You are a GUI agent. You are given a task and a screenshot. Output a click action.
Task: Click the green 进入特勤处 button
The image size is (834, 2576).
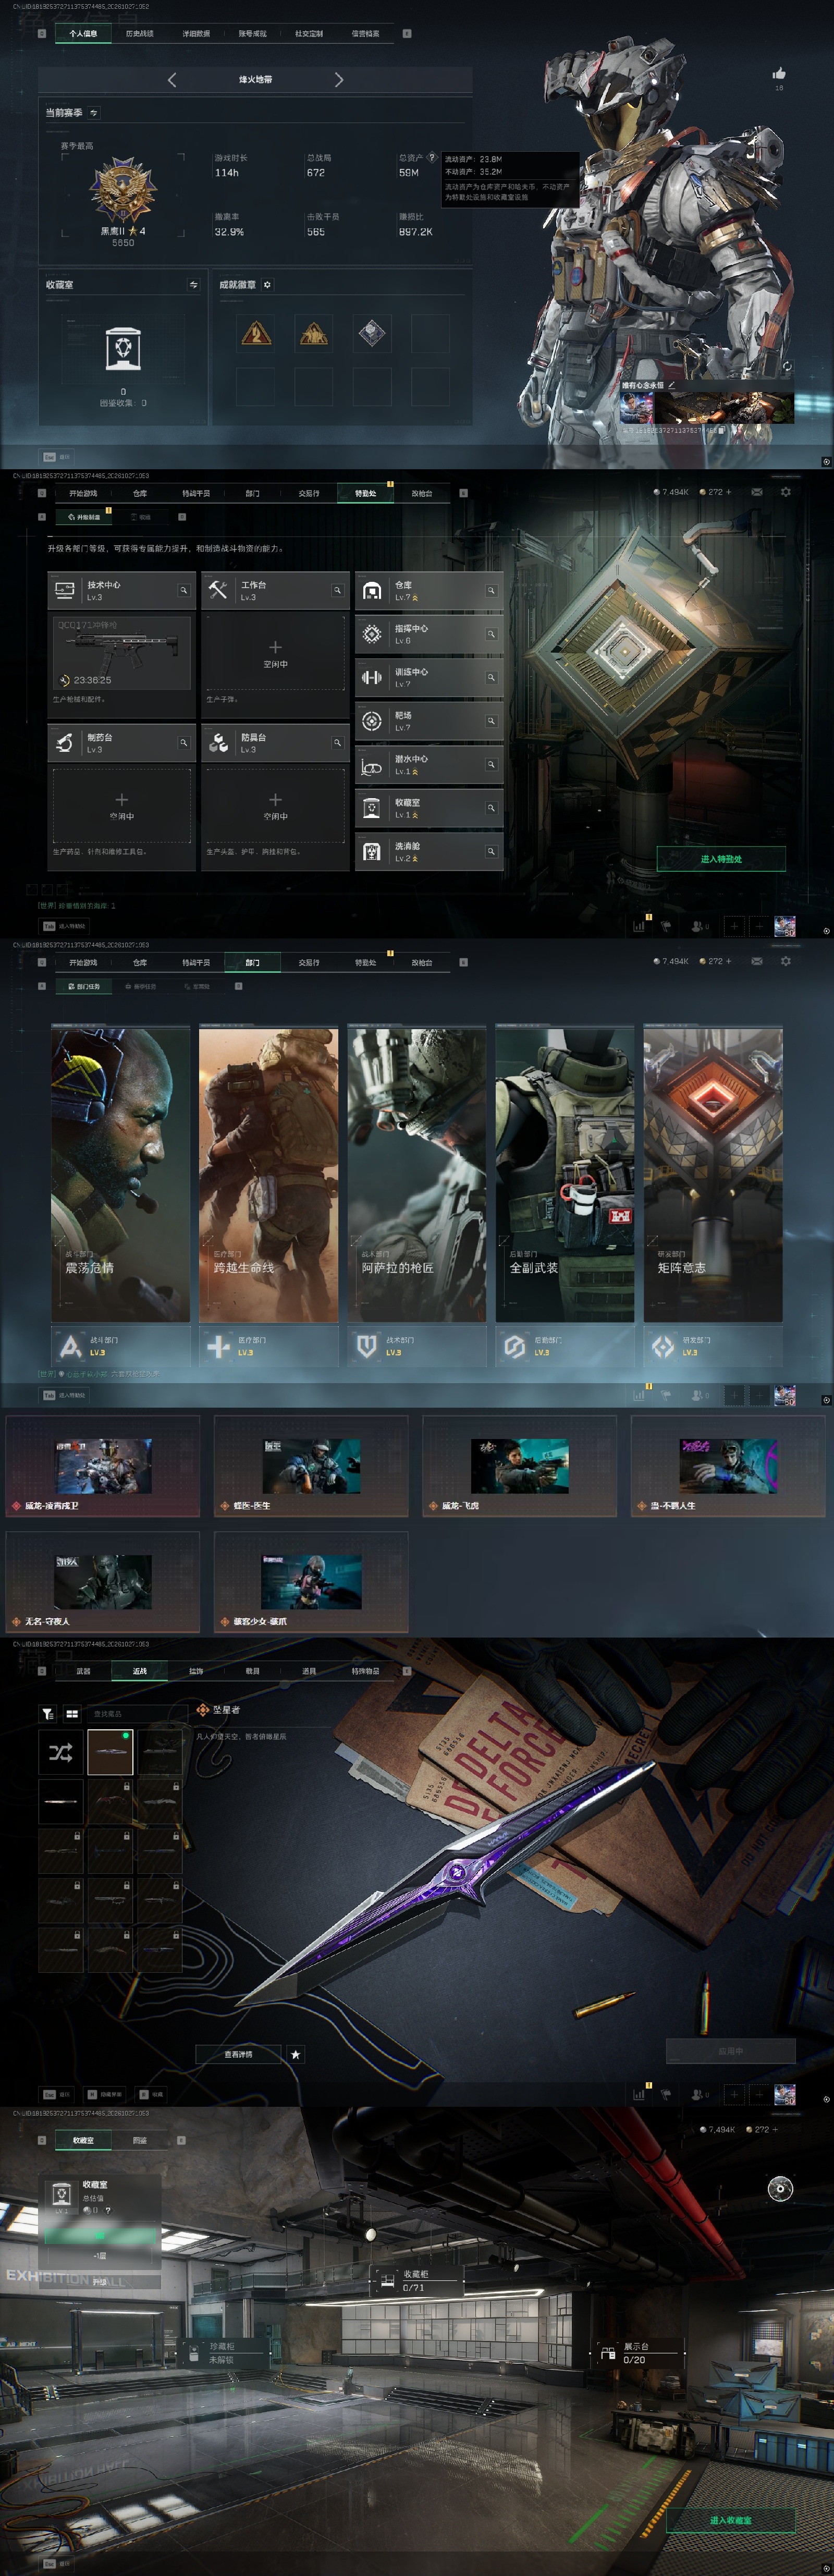721,859
